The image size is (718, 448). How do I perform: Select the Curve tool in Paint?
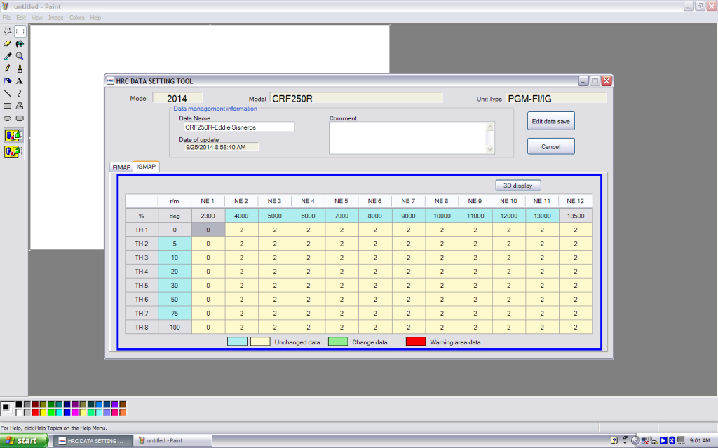coord(20,93)
